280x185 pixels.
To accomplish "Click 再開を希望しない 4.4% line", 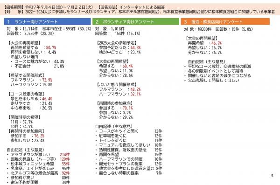I will 34,52.
